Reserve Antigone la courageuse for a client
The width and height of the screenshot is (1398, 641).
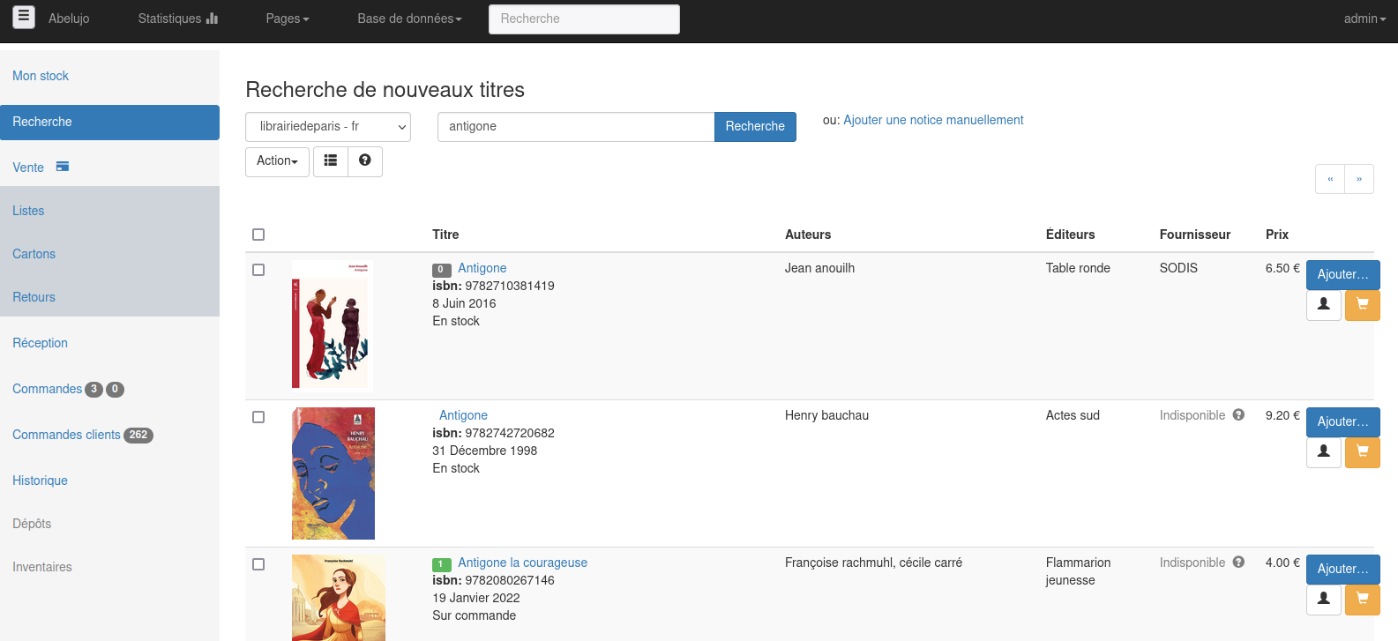click(1324, 600)
